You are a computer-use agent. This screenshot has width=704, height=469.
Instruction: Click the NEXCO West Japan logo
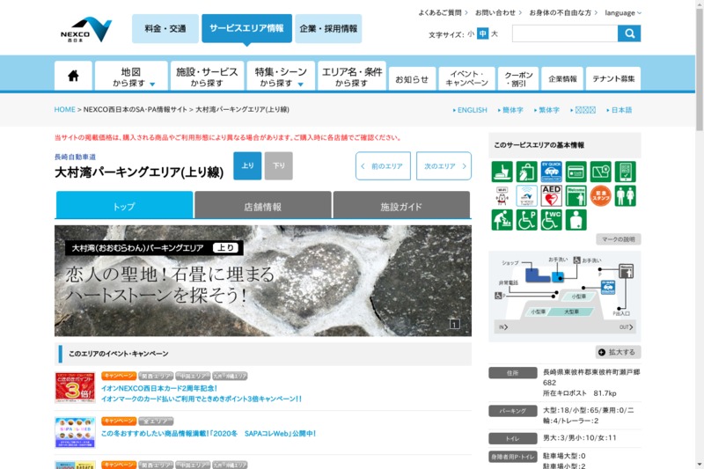tap(86, 29)
